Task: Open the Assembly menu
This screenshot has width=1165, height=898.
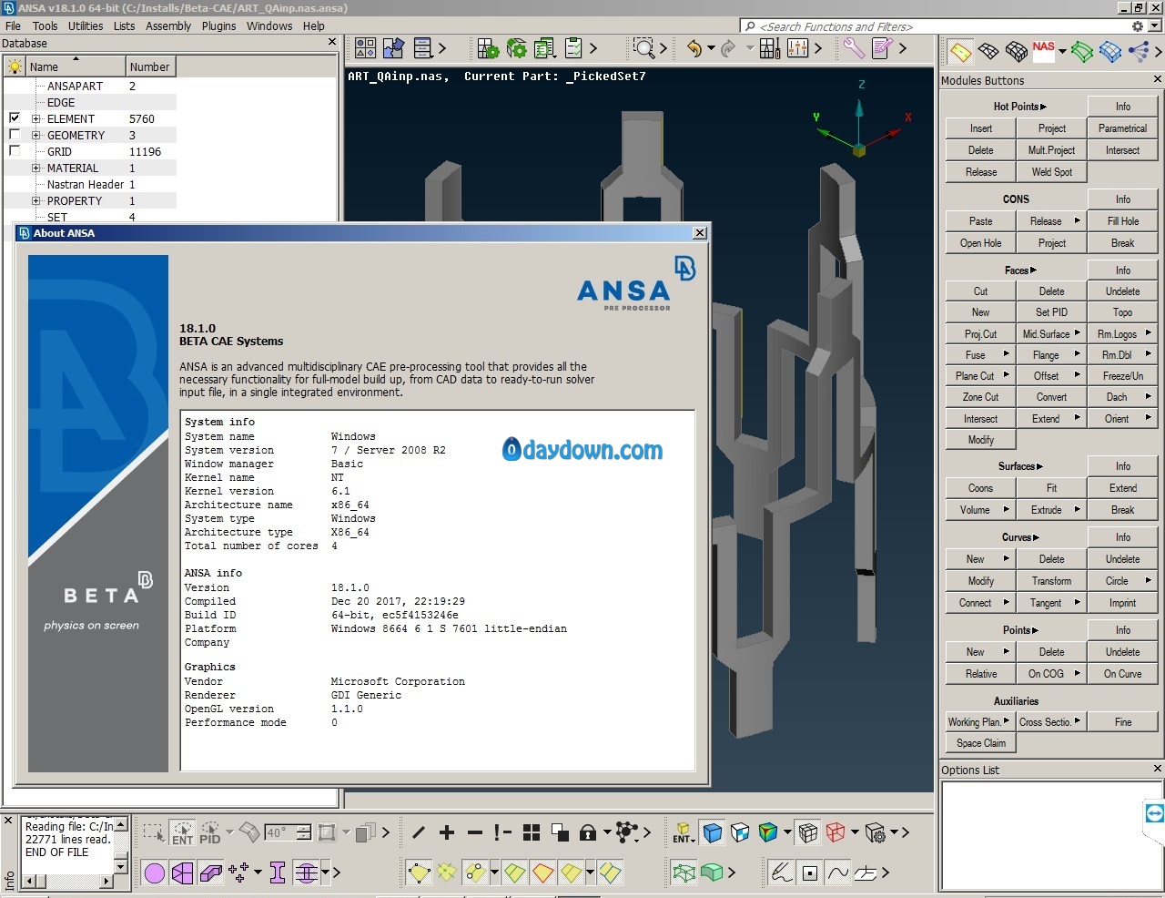Action: coord(168,26)
